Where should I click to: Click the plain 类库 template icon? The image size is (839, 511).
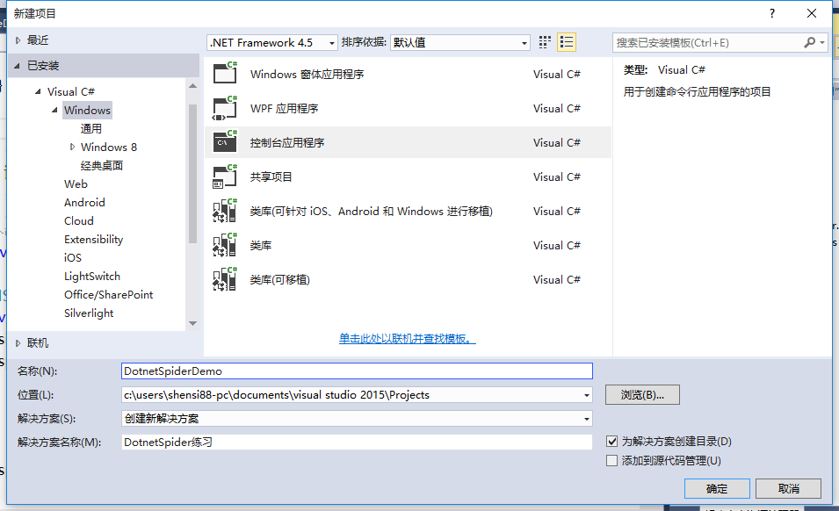coord(225,245)
